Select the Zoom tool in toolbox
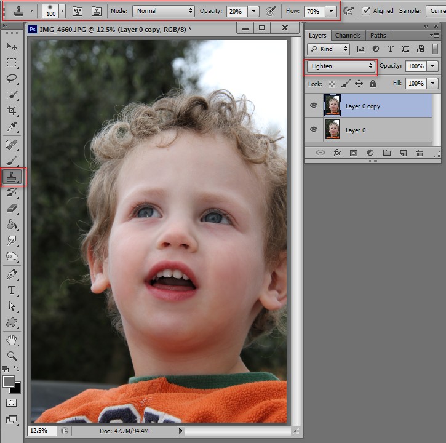Image resolution: width=446 pixels, height=443 pixels. [11, 356]
